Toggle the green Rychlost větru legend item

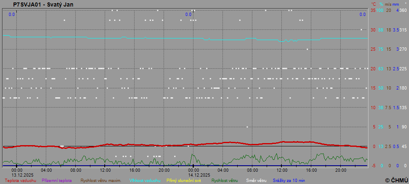point(225,180)
